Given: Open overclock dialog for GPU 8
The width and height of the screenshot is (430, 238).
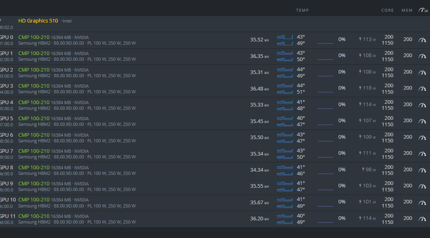Looking at the screenshot, I should click(422, 170).
